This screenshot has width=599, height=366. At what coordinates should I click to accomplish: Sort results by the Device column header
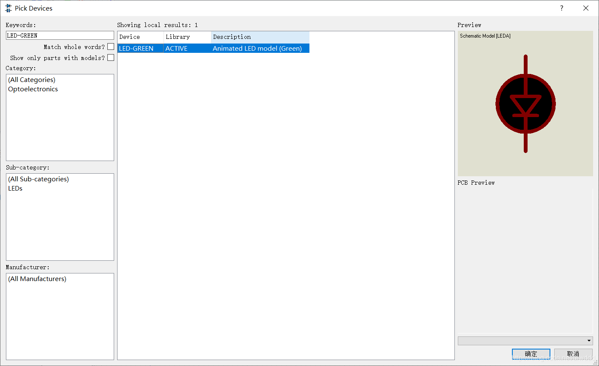click(140, 37)
